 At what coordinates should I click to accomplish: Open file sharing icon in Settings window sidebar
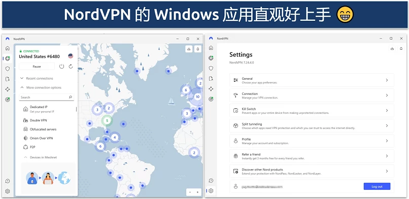click(211, 79)
